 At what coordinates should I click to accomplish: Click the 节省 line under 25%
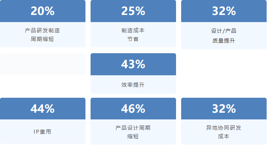(133, 39)
